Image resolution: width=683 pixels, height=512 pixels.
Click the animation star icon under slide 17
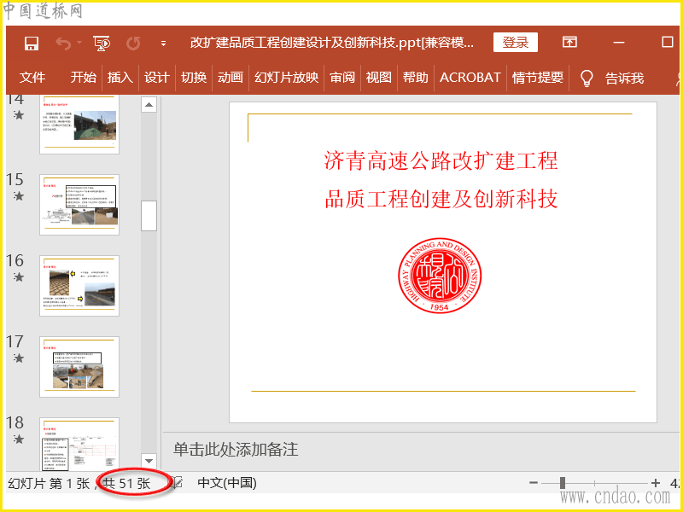18,358
